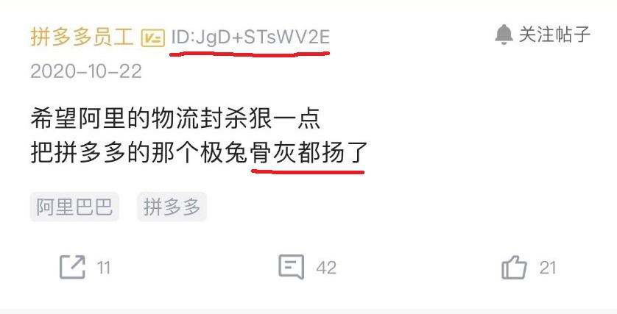
Task: Click second line 把拼多多的那个极兔骨灰都扬了
Action: 199,153
